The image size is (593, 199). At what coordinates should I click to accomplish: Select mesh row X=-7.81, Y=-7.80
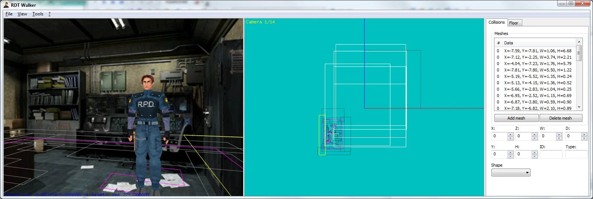535,70
